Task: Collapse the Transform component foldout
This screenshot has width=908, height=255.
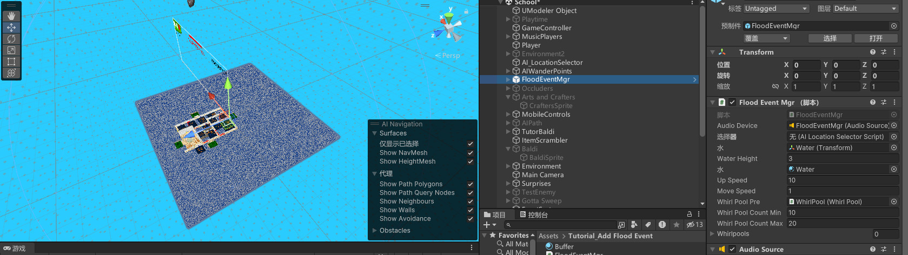Action: point(713,52)
